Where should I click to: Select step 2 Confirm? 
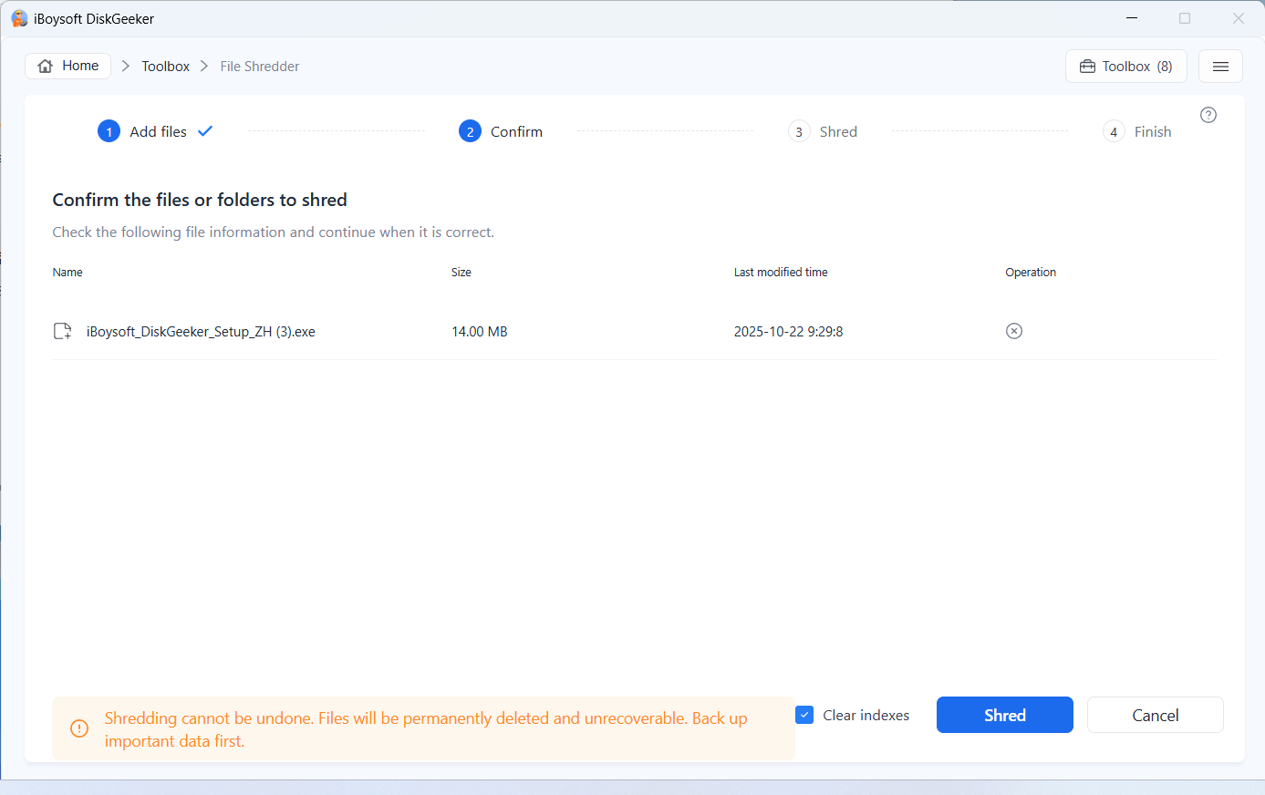click(501, 131)
